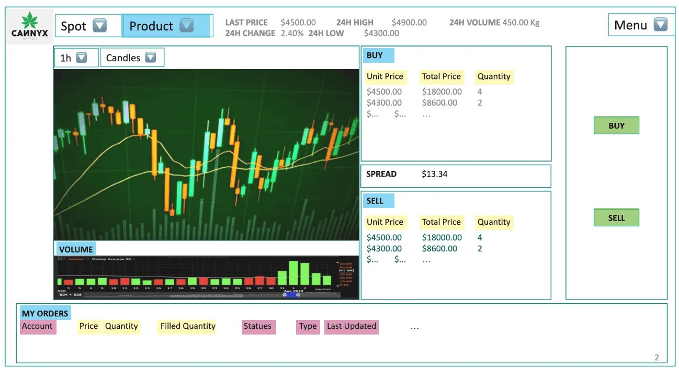Select the Price column in My Orders

click(88, 327)
